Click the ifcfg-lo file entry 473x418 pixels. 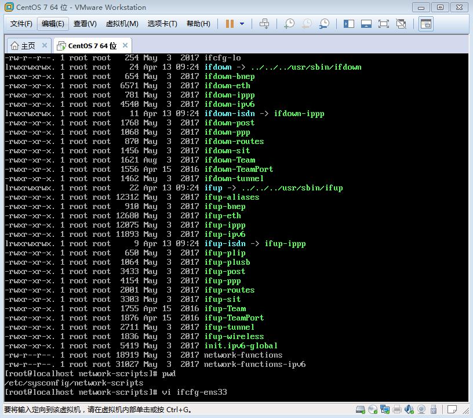pos(223,57)
